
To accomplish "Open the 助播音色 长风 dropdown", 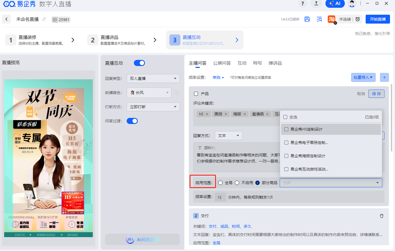I will tap(149, 93).
